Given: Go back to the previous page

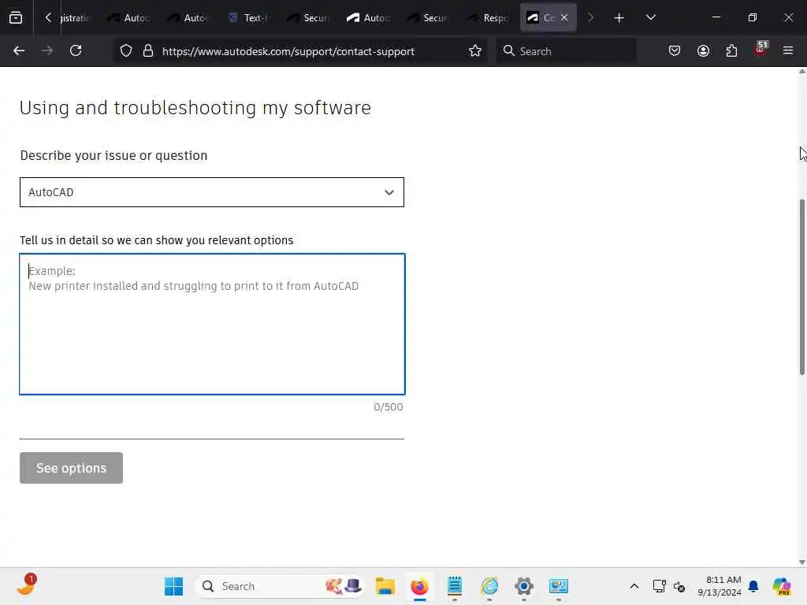Looking at the screenshot, I should click(19, 51).
